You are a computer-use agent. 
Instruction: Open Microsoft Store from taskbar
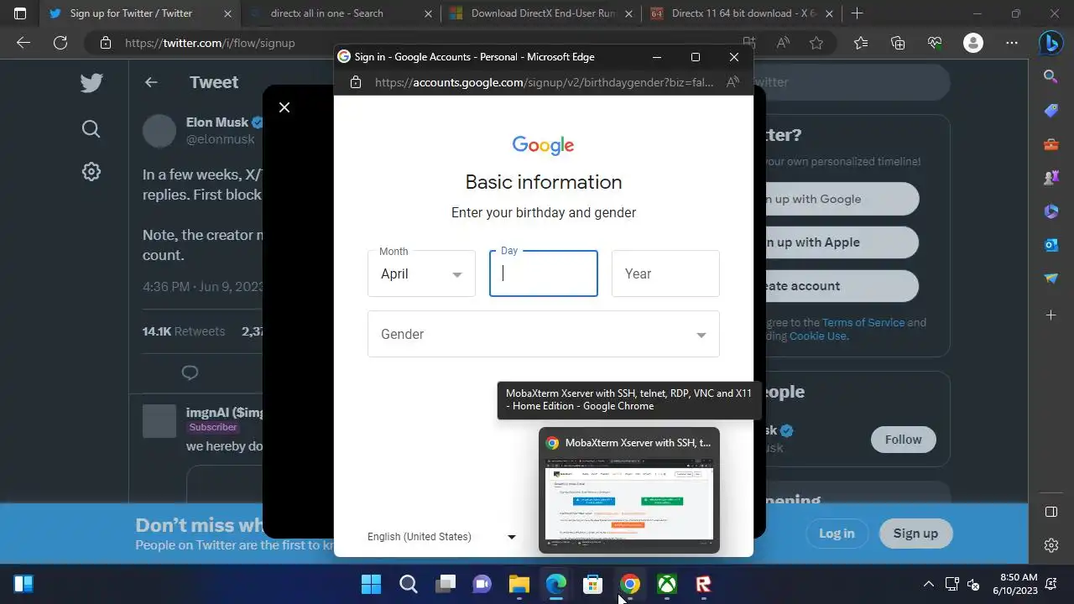[593, 584]
